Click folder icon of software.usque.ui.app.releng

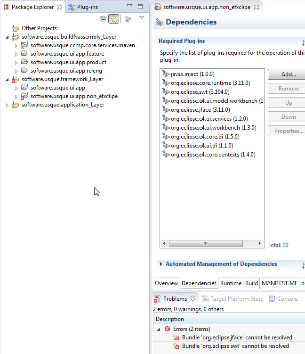pos(24,70)
